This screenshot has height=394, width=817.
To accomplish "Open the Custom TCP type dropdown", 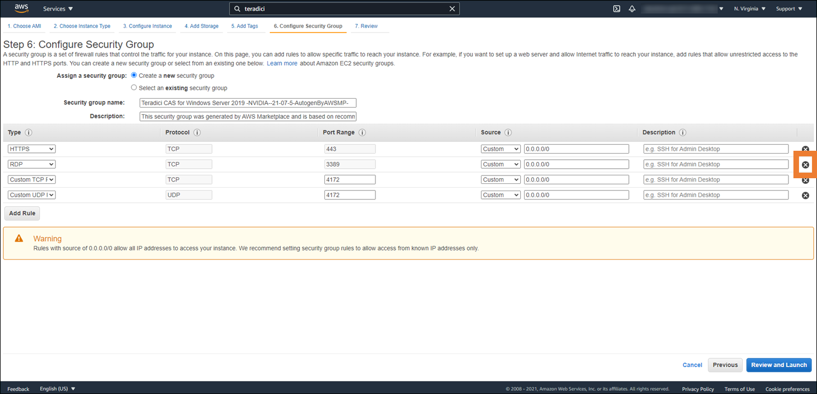I will (31, 180).
